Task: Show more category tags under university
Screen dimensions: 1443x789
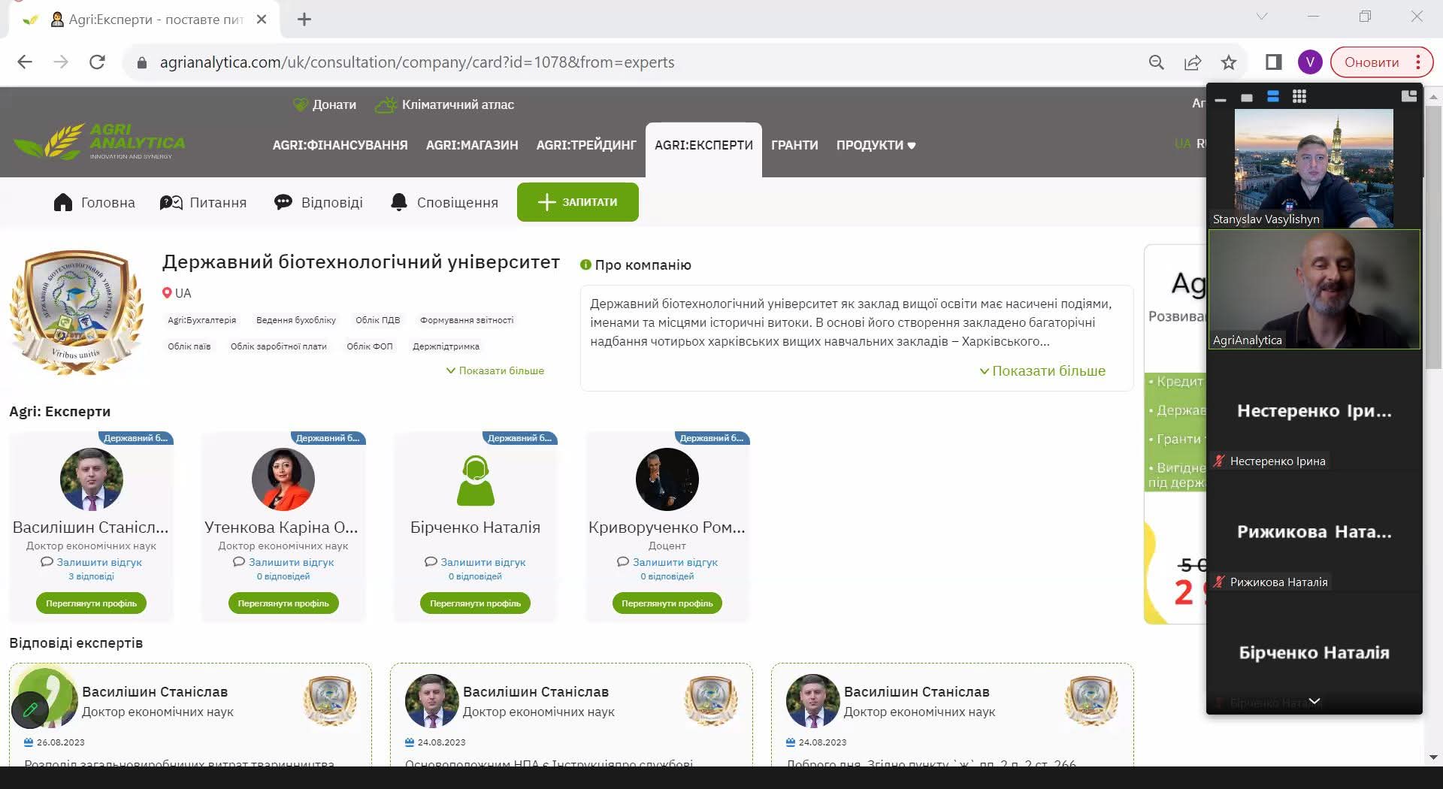Action: [x=495, y=370]
